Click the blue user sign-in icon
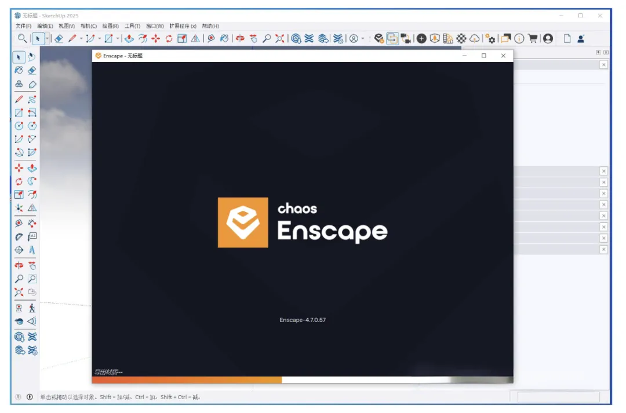This screenshot has width=626, height=413. click(581, 38)
